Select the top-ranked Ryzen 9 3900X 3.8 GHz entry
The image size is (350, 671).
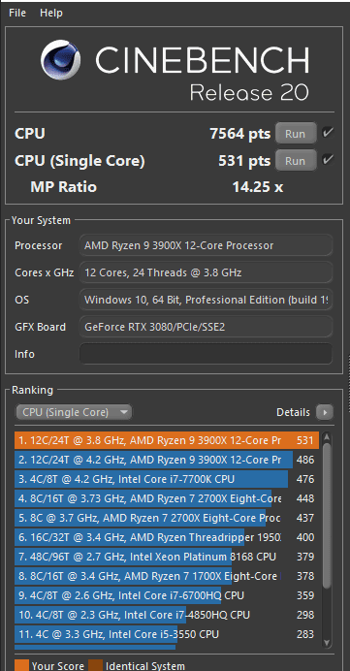[x=167, y=440]
